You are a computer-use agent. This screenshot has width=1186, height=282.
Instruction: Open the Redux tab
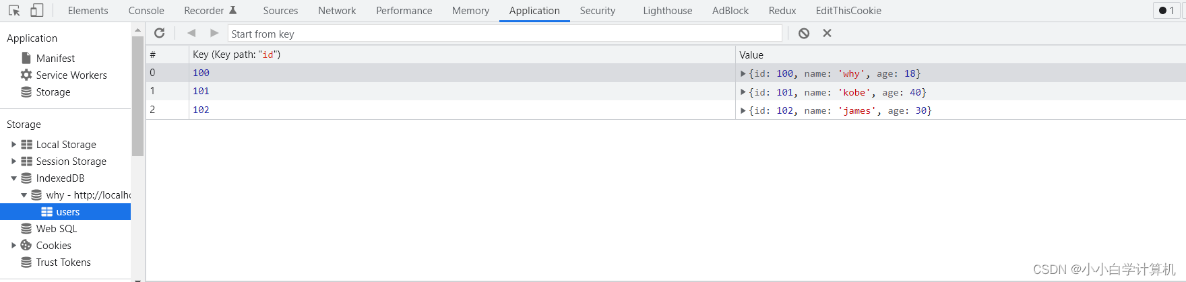click(x=782, y=11)
